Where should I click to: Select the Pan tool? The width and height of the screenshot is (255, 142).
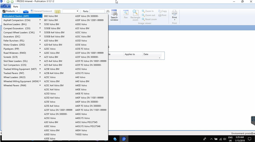(x=126, y=15)
